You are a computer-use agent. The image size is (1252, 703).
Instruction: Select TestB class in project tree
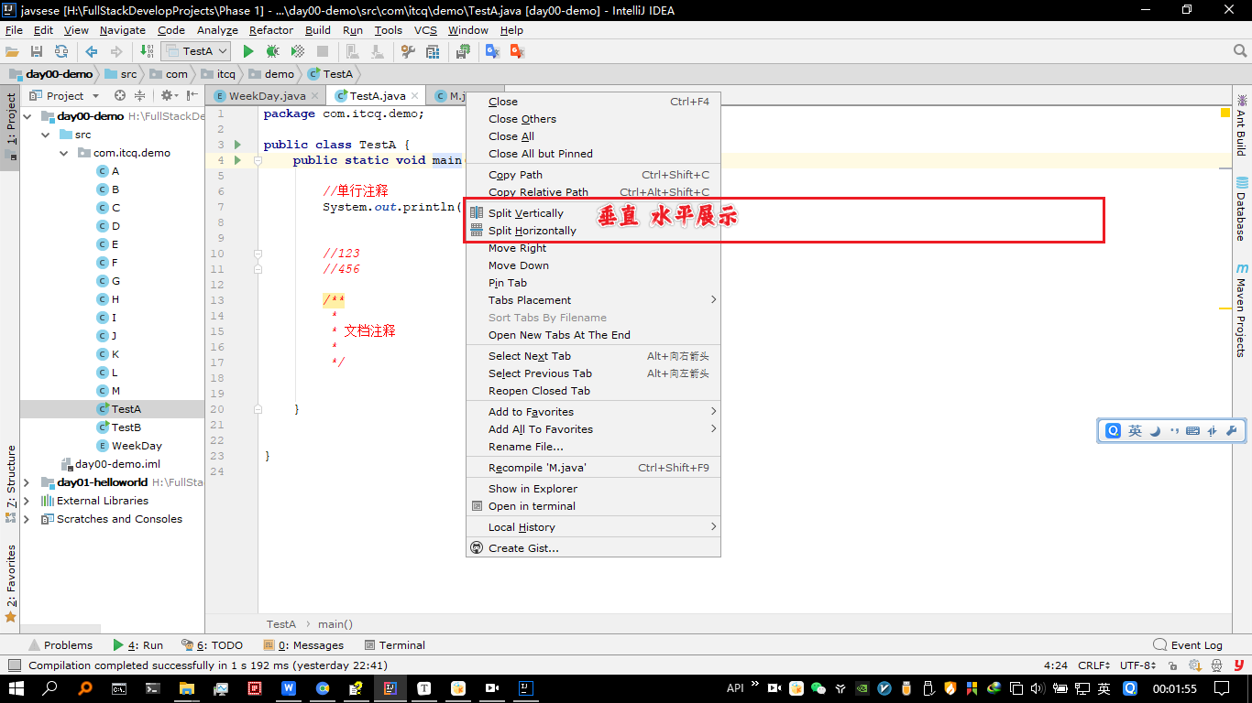click(x=126, y=427)
